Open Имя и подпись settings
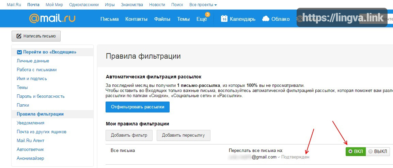 click(32, 79)
